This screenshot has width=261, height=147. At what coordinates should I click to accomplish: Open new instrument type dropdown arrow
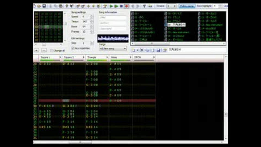coord(138,50)
